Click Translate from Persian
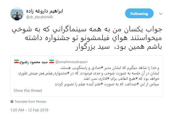 pos(30,102)
